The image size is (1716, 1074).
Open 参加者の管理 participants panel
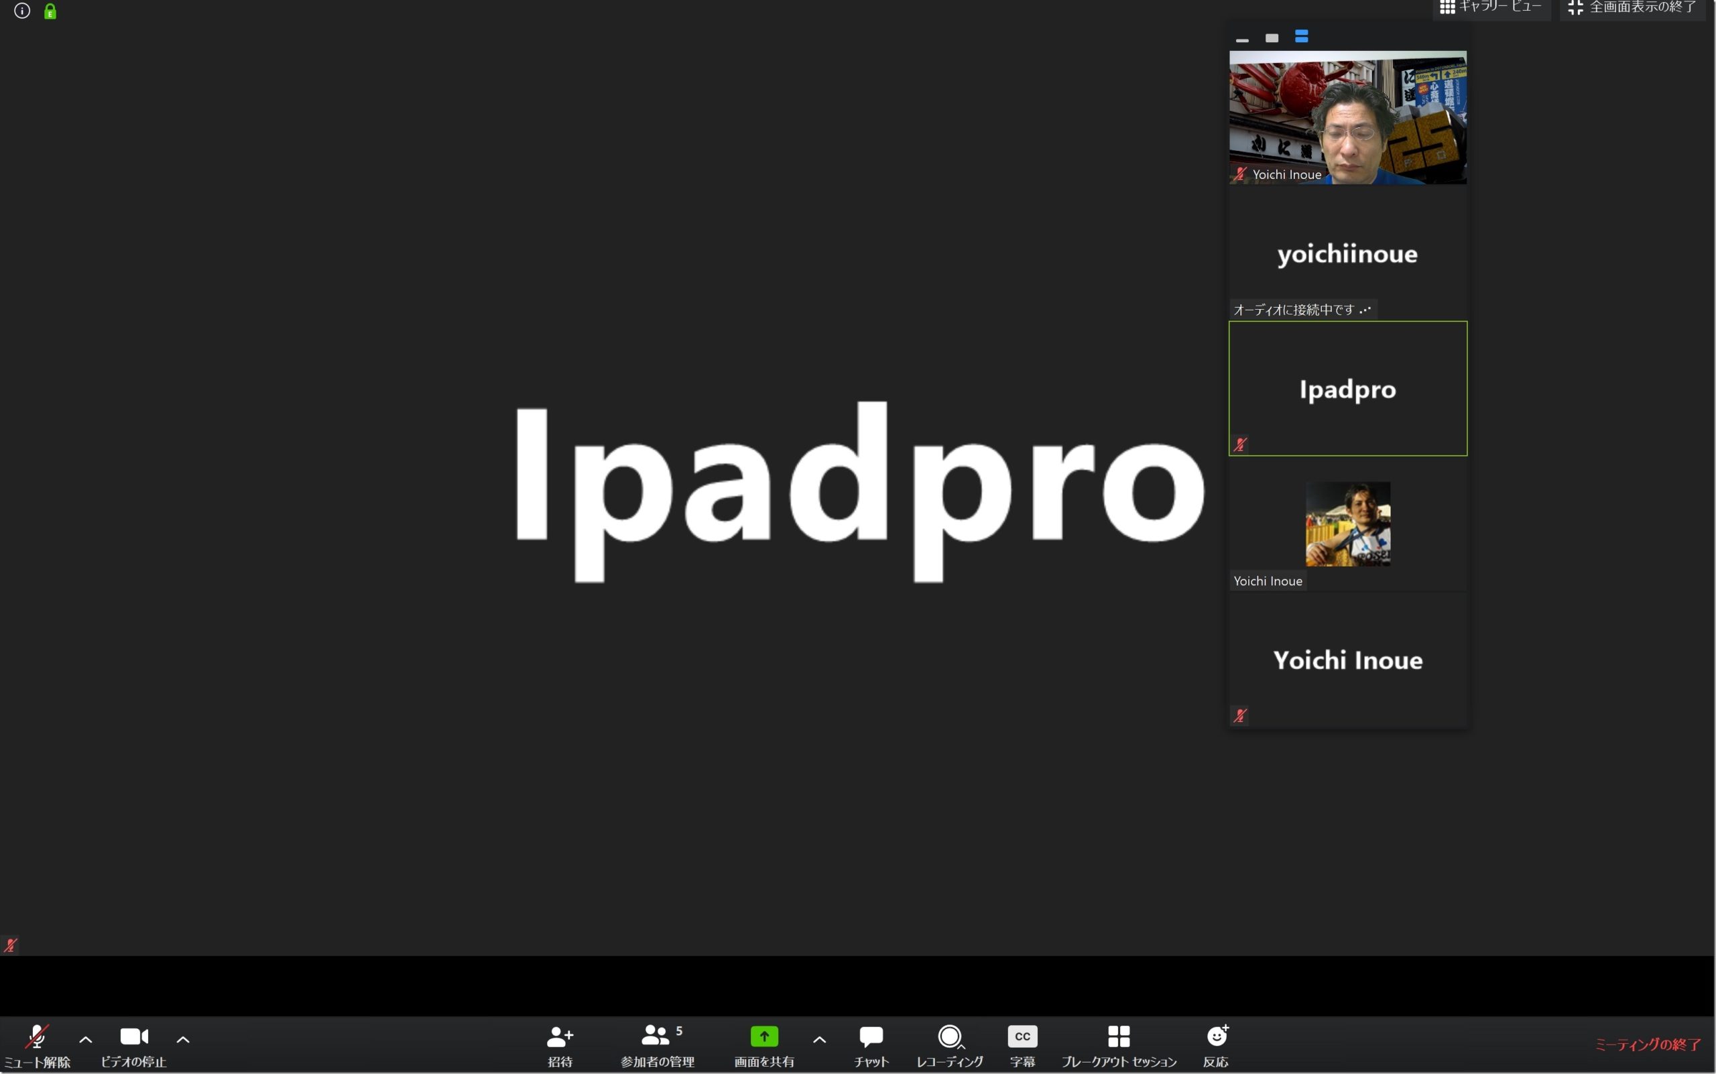[x=658, y=1047]
